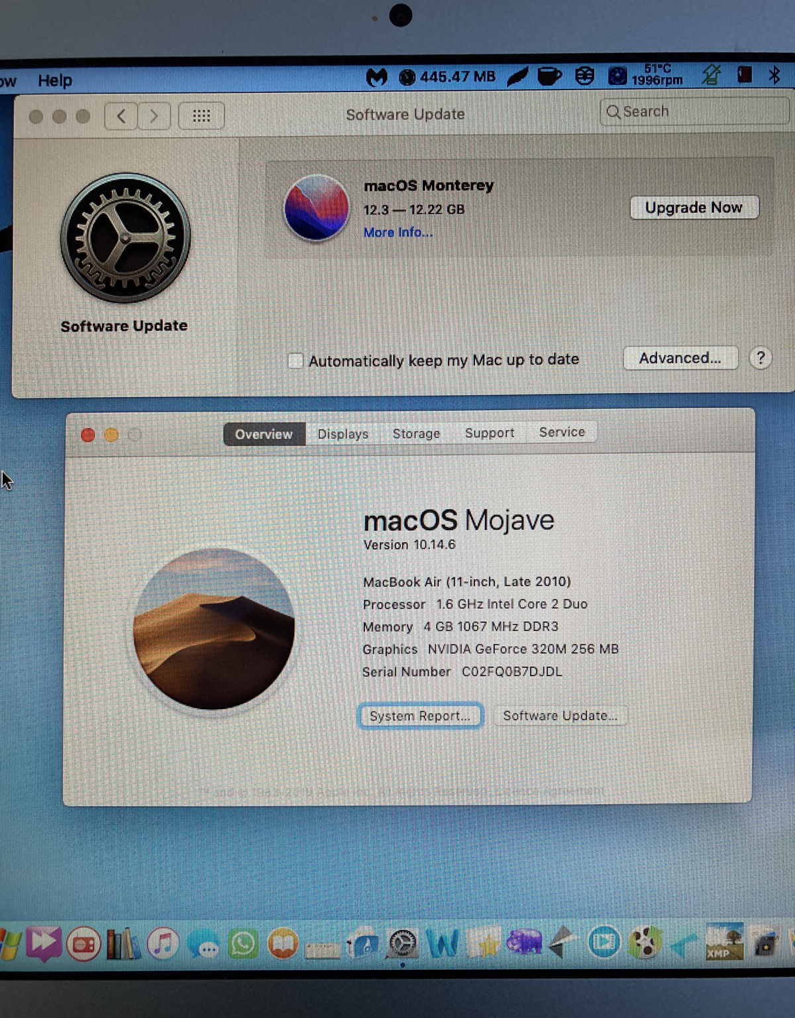Screen dimensions: 795x1018
Task: Click the question mark help button
Action: coord(761,358)
